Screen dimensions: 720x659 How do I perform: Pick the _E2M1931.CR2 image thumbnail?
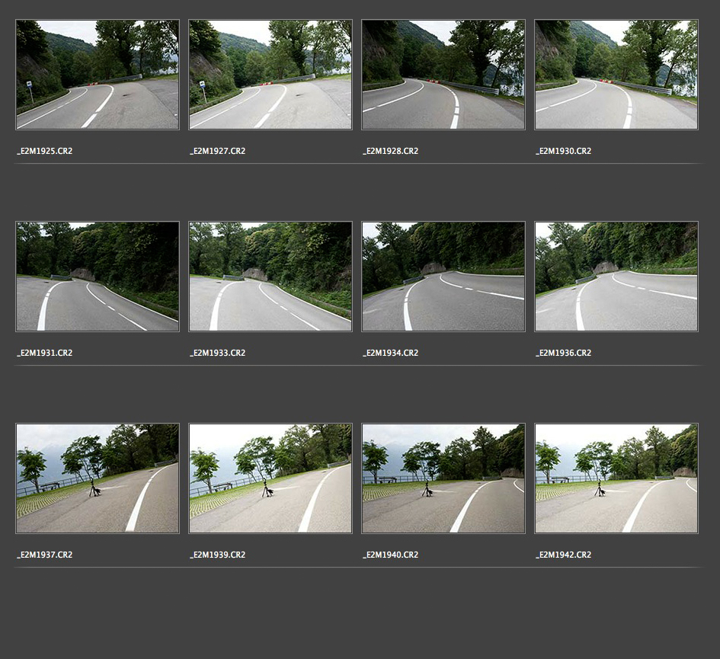tap(98, 277)
